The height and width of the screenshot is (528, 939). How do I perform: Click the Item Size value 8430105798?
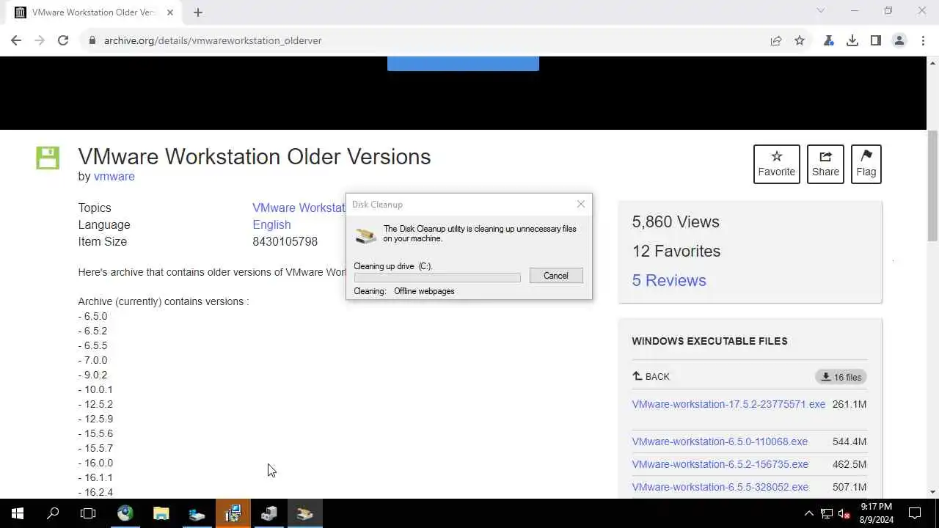click(x=285, y=242)
